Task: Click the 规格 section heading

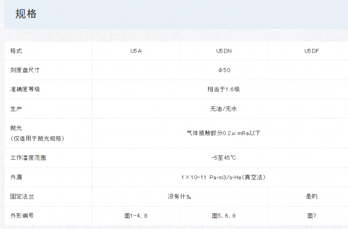Action: 26,14
